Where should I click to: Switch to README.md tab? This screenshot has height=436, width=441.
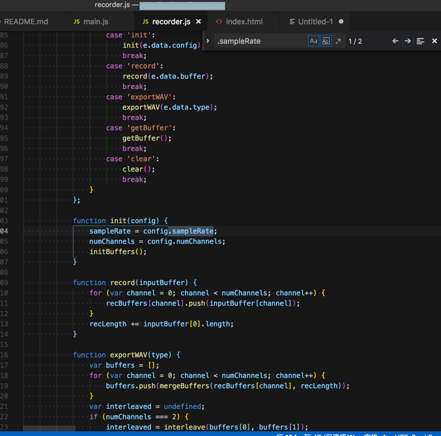pyautogui.click(x=26, y=22)
